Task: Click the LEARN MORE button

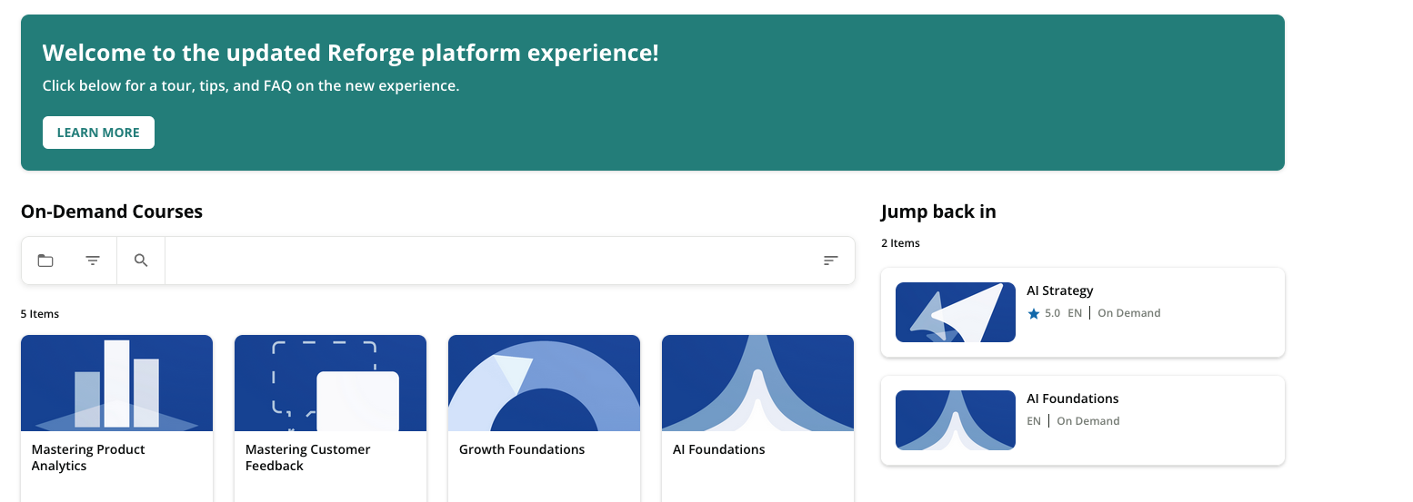Action: click(x=98, y=133)
